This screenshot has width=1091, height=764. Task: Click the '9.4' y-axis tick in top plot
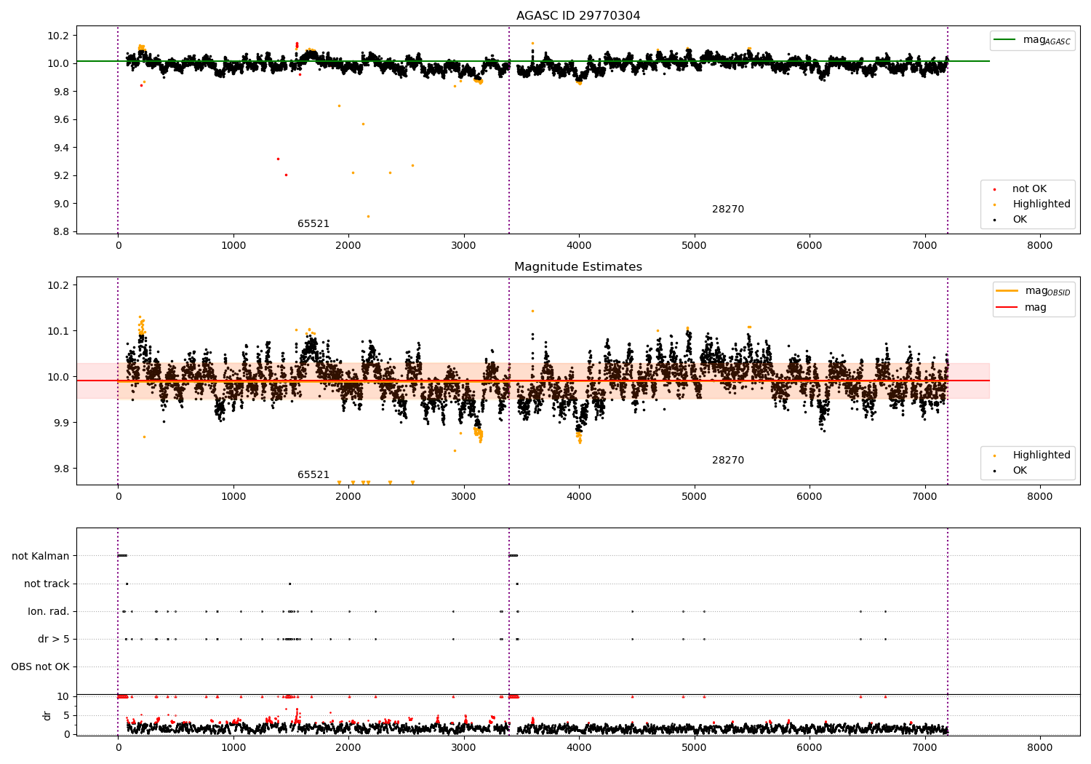pyautogui.click(x=60, y=148)
